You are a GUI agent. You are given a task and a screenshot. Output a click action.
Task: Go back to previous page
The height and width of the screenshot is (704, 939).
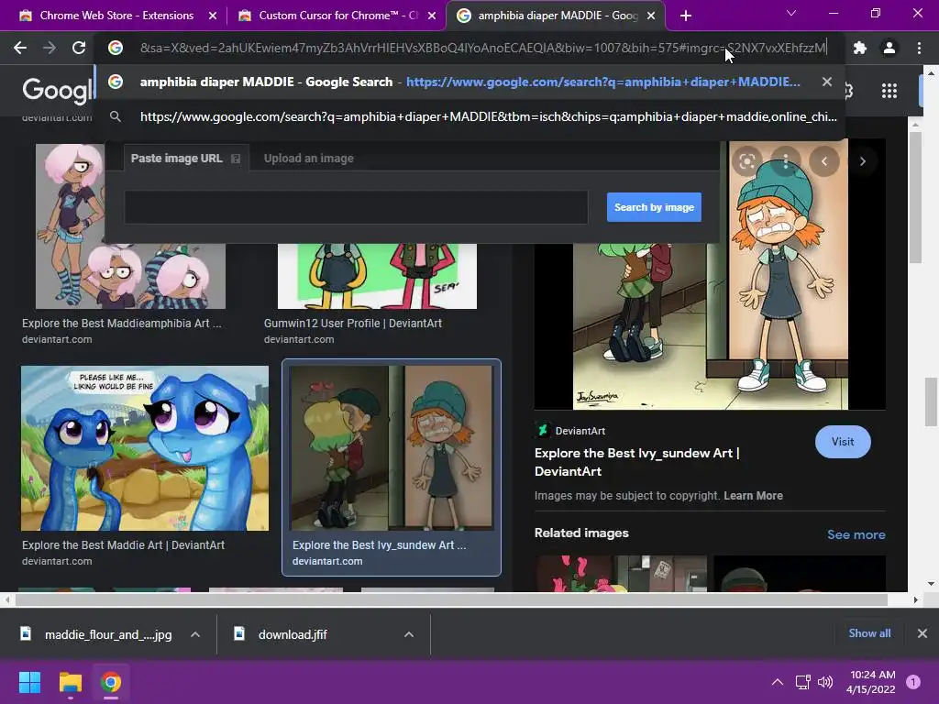coord(20,48)
